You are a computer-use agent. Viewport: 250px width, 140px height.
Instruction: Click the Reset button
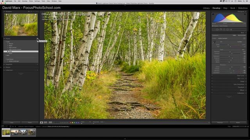[x=238, y=122]
